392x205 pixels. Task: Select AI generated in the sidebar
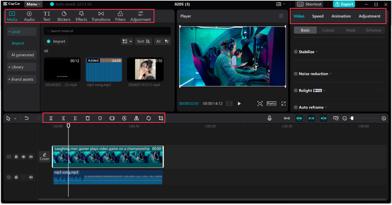click(x=21, y=55)
